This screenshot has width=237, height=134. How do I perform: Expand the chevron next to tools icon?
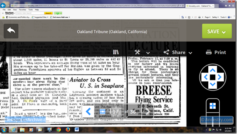point(148,53)
